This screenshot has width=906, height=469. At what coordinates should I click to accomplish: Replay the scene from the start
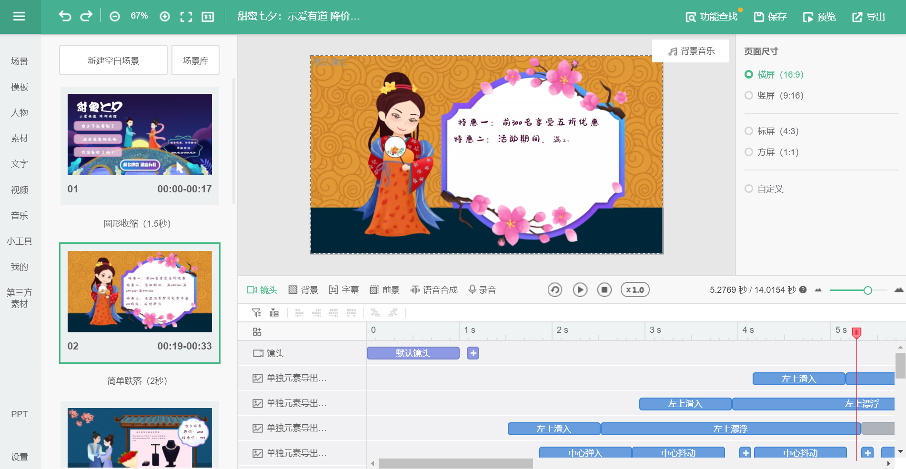pyautogui.click(x=555, y=289)
